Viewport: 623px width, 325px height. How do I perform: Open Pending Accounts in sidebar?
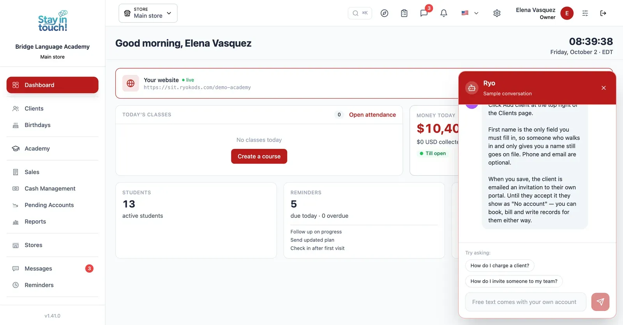pos(53,205)
